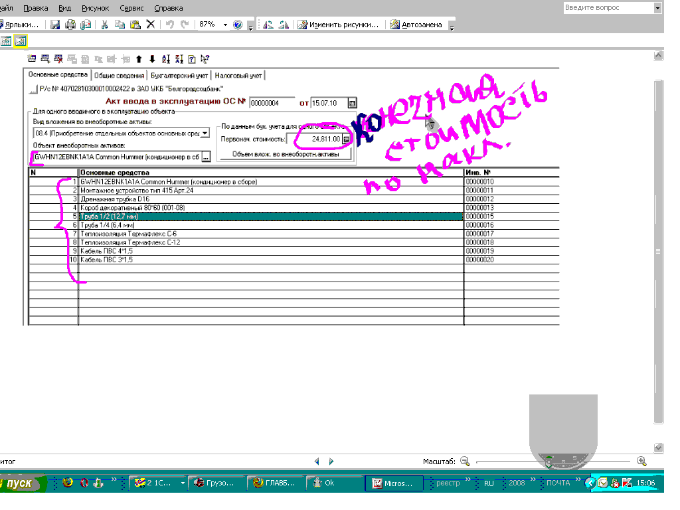The image size is (680, 510).
Task: Select the highlighted single picture view icon
Action: click(x=21, y=41)
